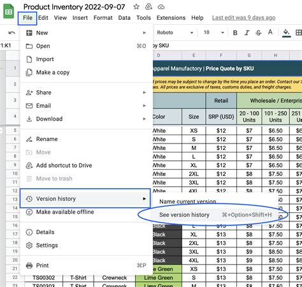
Task: Open the font size 10 dropdown
Action: 213,33
